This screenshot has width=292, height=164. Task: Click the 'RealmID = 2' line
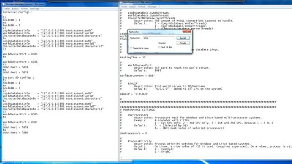[11, 26]
